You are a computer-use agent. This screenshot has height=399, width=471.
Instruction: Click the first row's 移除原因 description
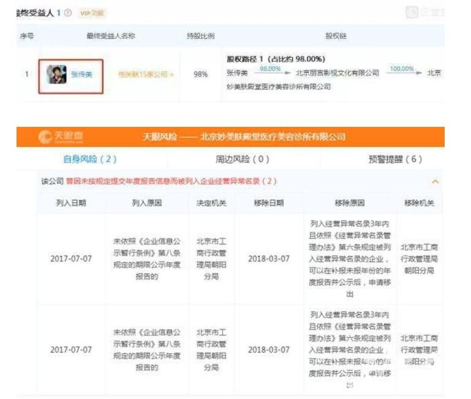tap(350, 259)
